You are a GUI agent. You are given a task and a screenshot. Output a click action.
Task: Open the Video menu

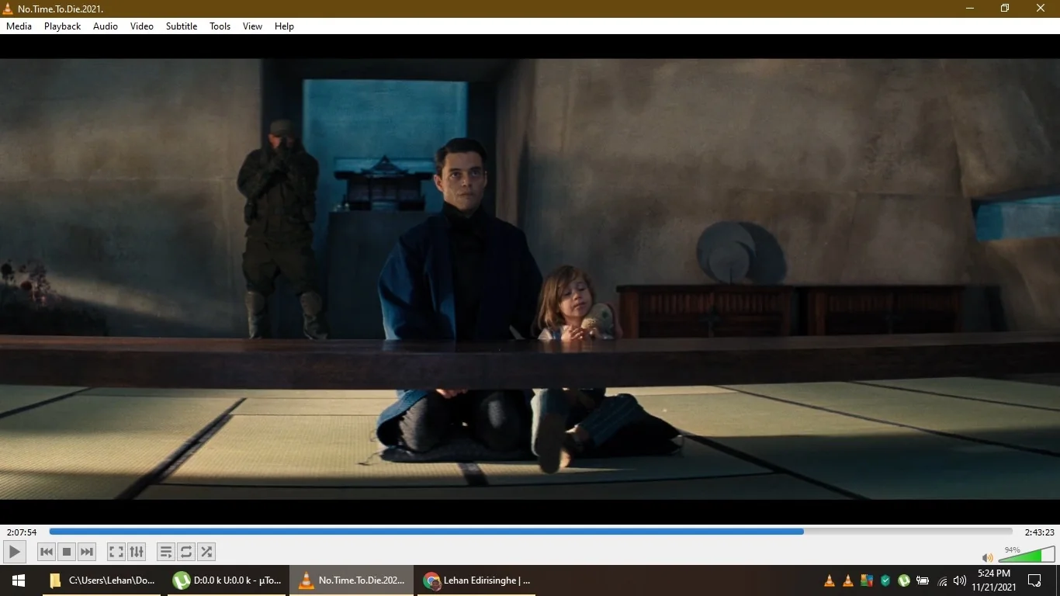pos(142,26)
